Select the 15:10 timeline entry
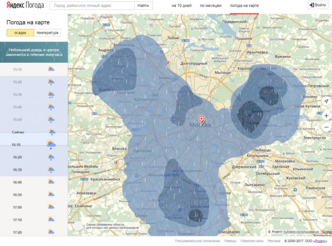Screen dimensions: 332x246 pos(34,70)
